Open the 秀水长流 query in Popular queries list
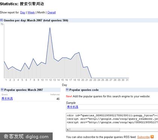Image resolution: width=158 pixels, height=140 pixels. [x=7, y=98]
